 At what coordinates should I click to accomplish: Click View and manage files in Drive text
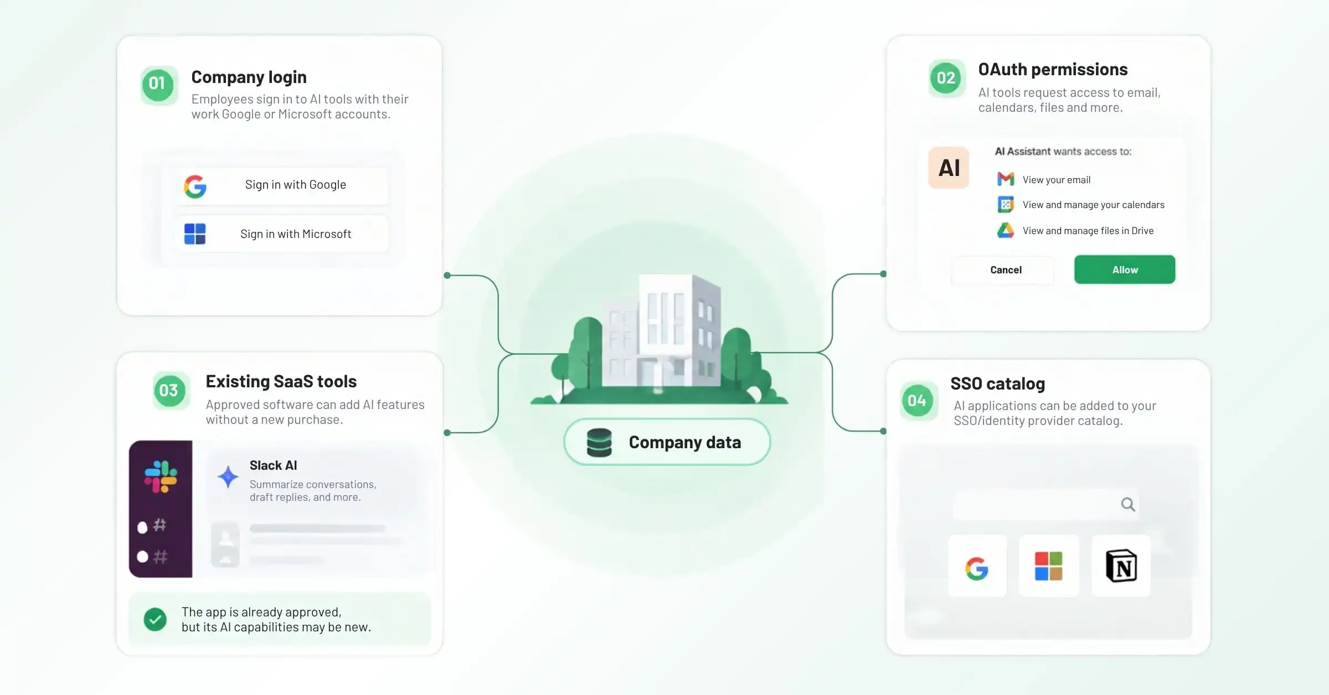[1088, 231]
